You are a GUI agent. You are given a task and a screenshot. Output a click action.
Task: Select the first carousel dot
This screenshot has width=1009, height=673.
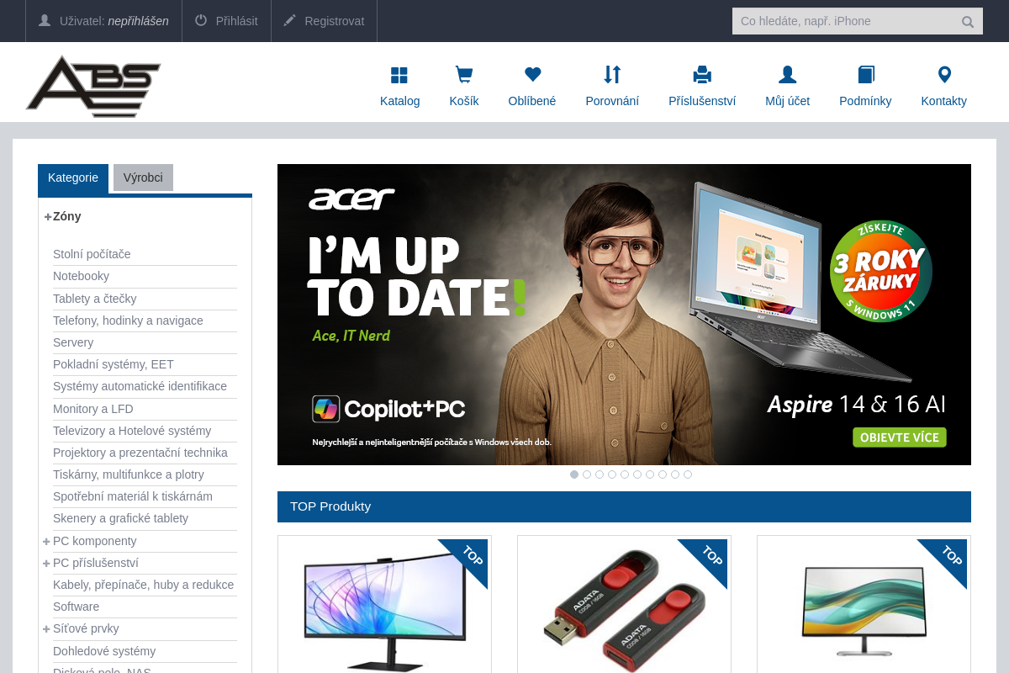click(x=574, y=474)
